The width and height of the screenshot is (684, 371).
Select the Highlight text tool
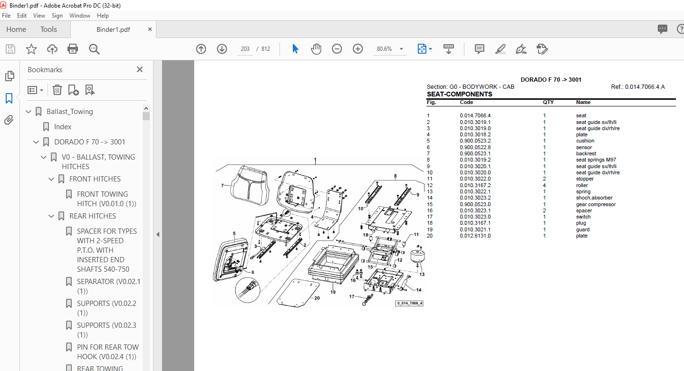click(500, 49)
